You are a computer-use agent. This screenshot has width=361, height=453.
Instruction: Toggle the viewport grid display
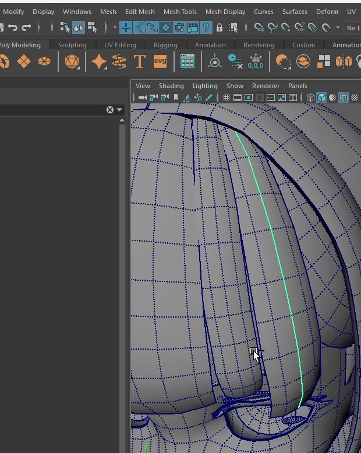(226, 97)
